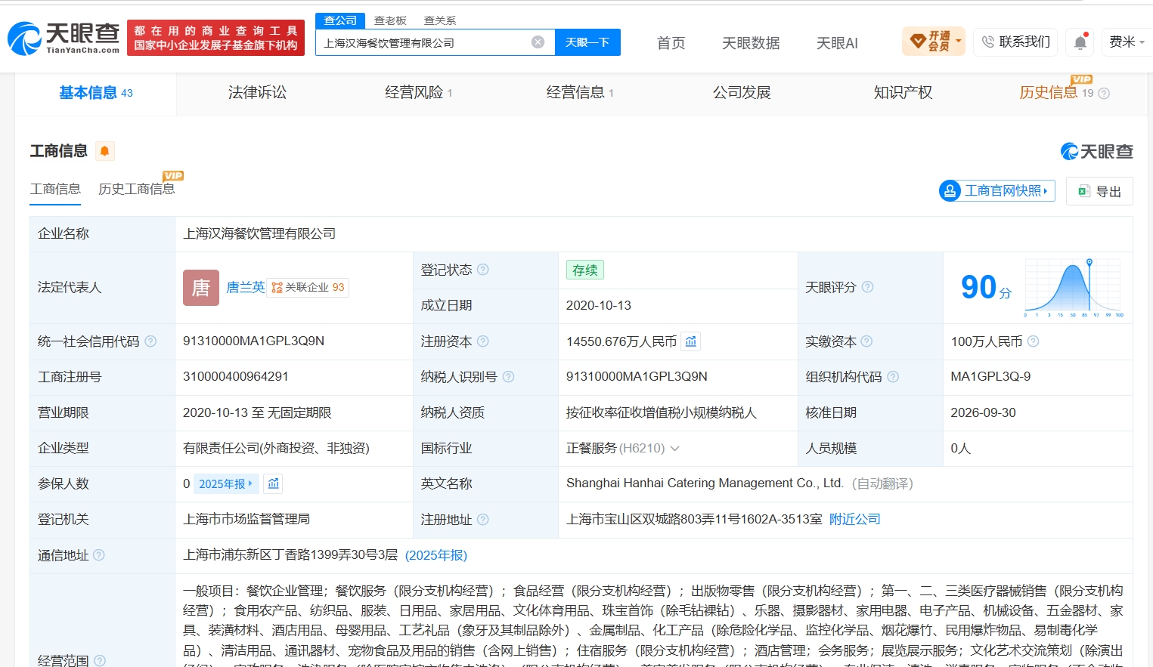Click the Tianyancha logo in header

(x=64, y=38)
